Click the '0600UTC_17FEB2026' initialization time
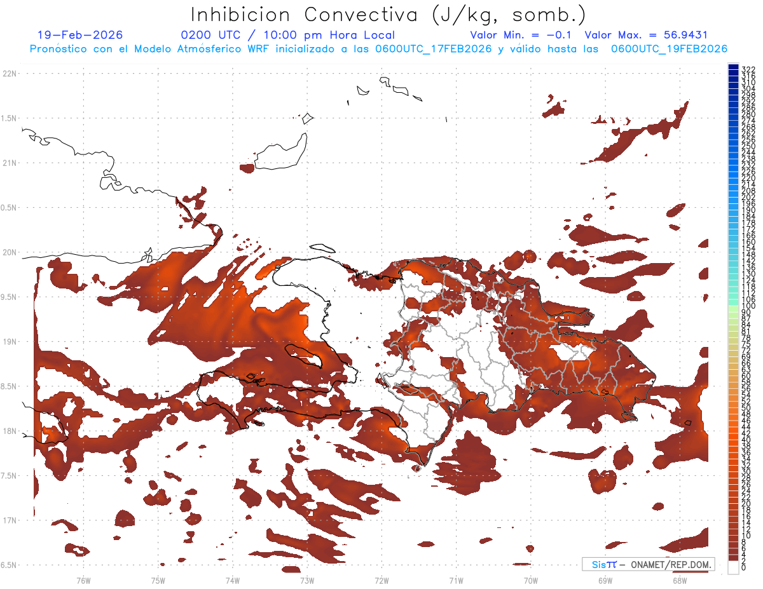 (433, 49)
